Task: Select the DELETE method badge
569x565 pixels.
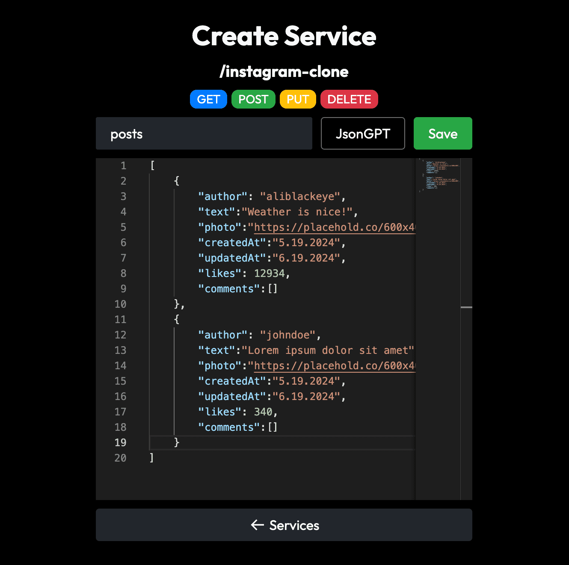Action: pos(349,99)
